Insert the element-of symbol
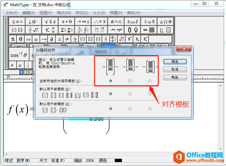 pos(36,39)
